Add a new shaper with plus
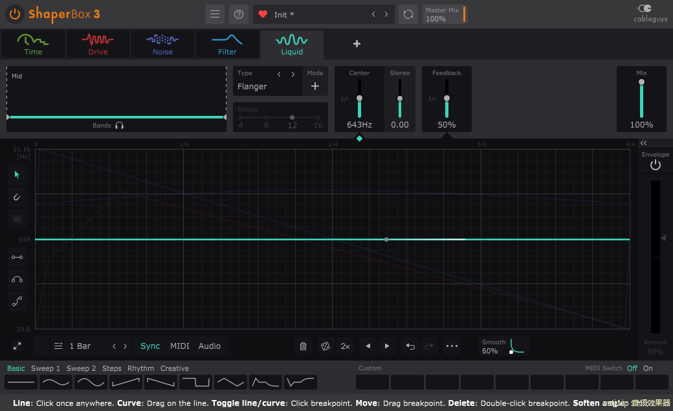 (357, 44)
